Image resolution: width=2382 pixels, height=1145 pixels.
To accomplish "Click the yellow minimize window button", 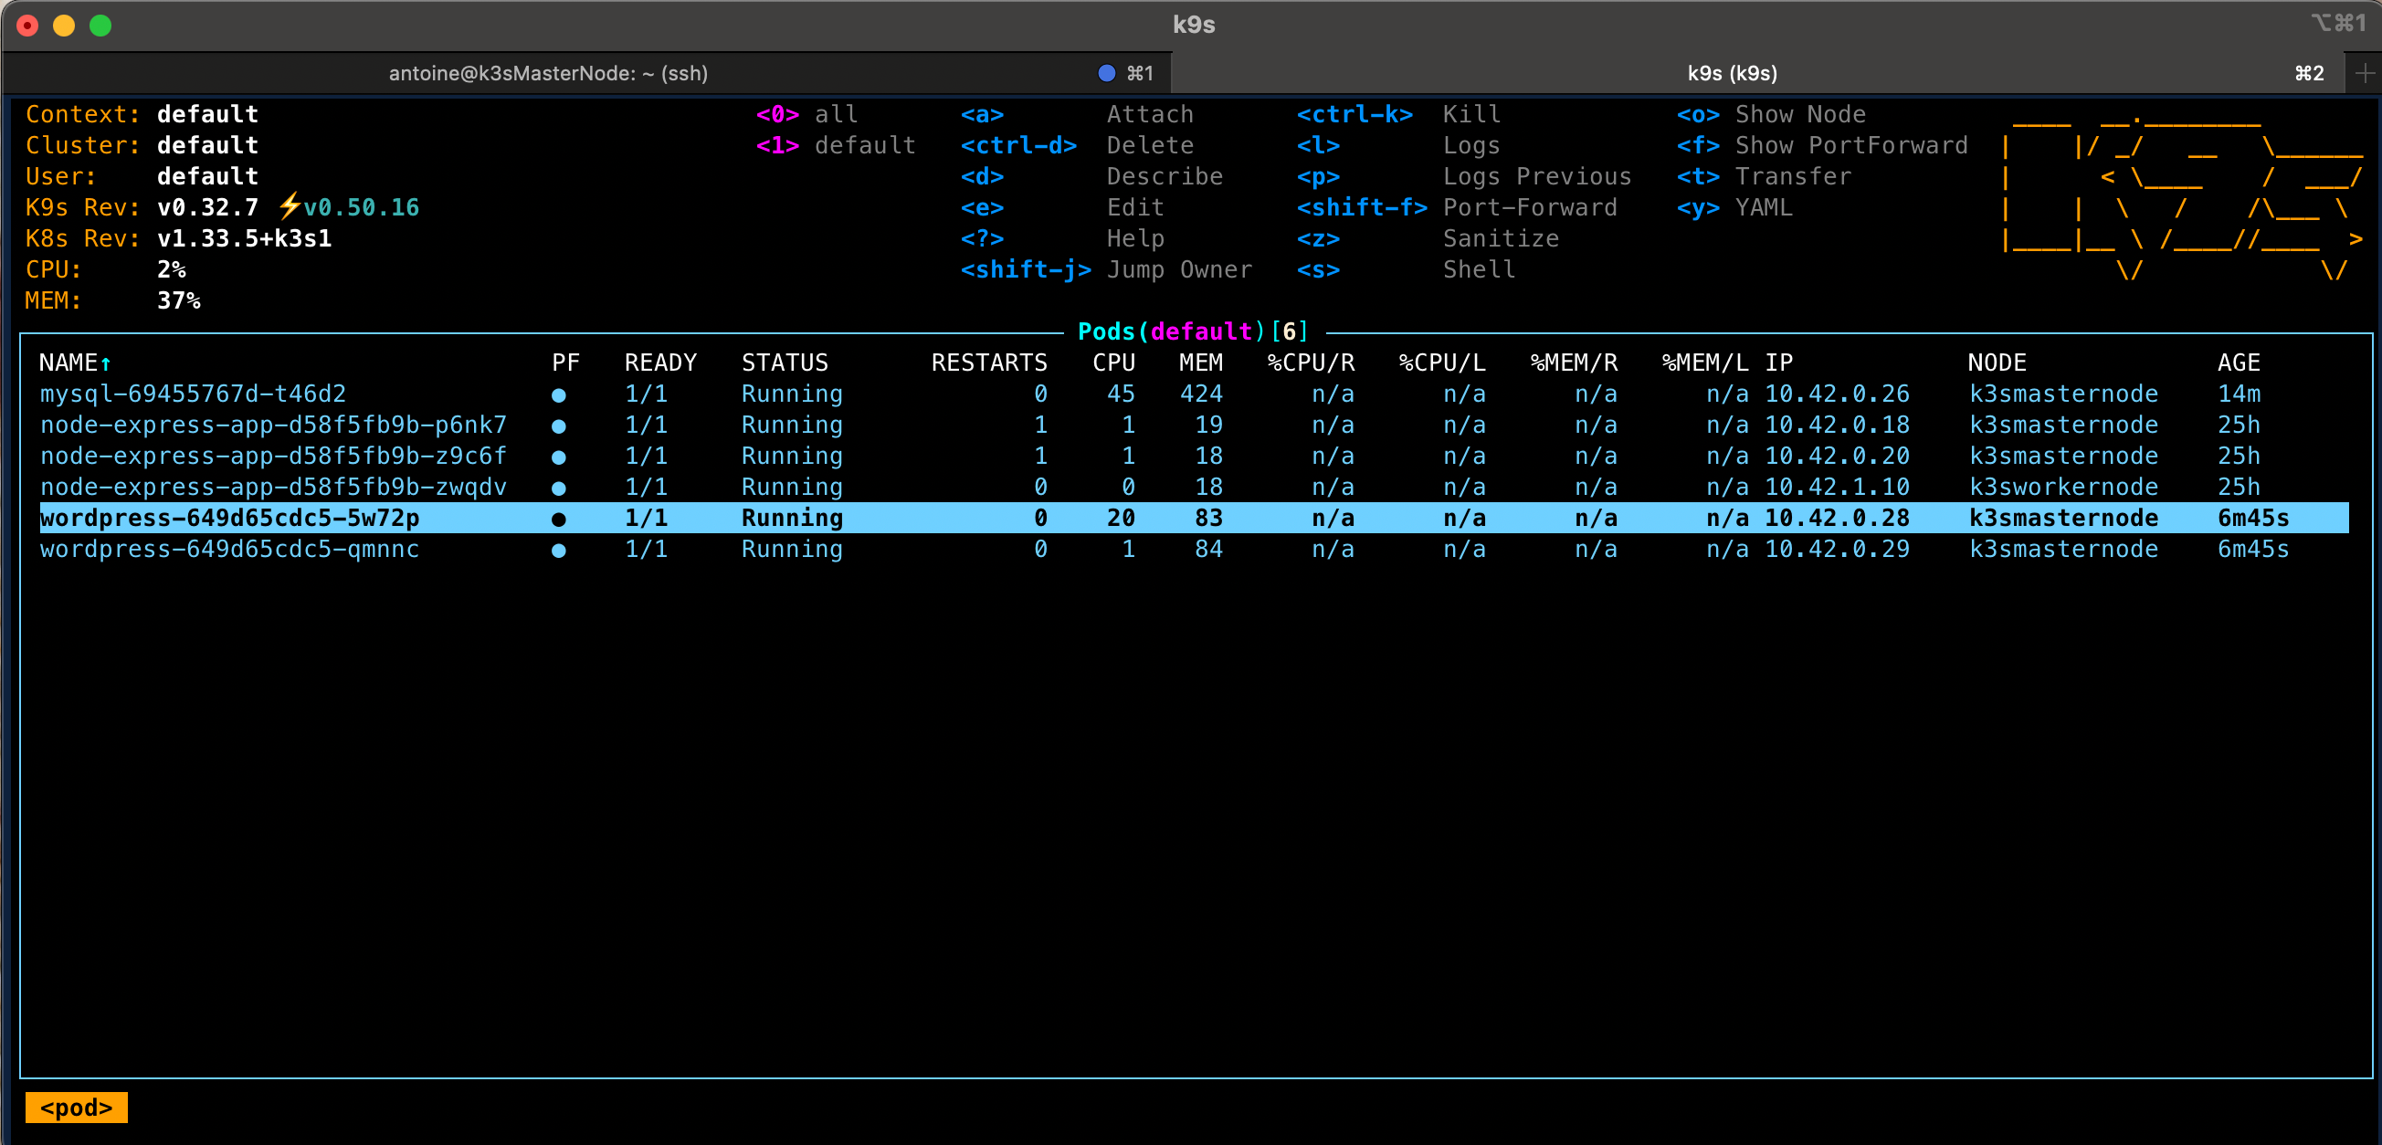I will click(64, 25).
